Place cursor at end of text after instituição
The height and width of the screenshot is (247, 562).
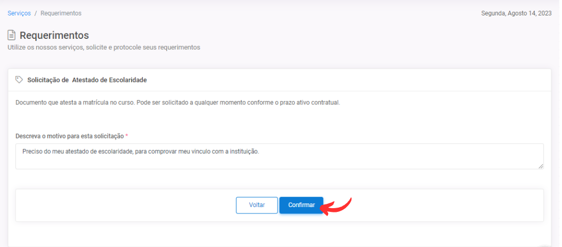coord(259,152)
